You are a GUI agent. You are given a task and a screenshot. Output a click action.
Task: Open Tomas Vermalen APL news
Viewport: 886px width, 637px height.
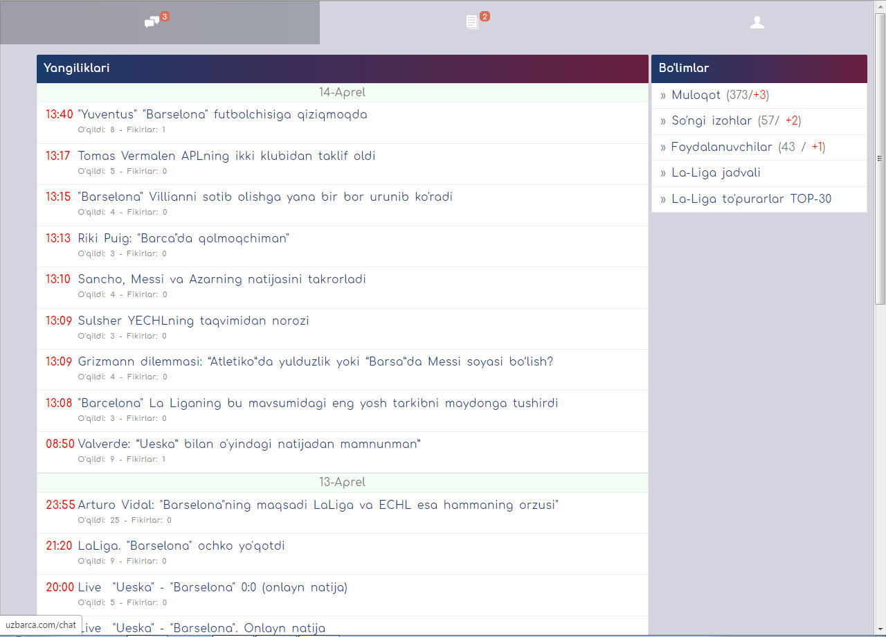pyautogui.click(x=226, y=156)
